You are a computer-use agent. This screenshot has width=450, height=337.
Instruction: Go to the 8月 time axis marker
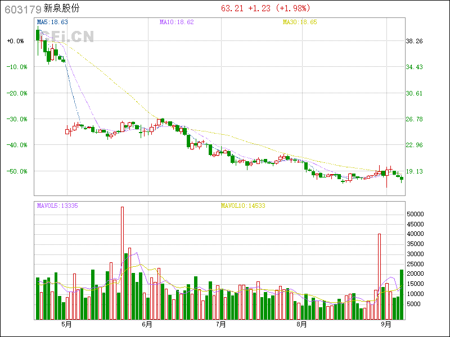[301, 325]
